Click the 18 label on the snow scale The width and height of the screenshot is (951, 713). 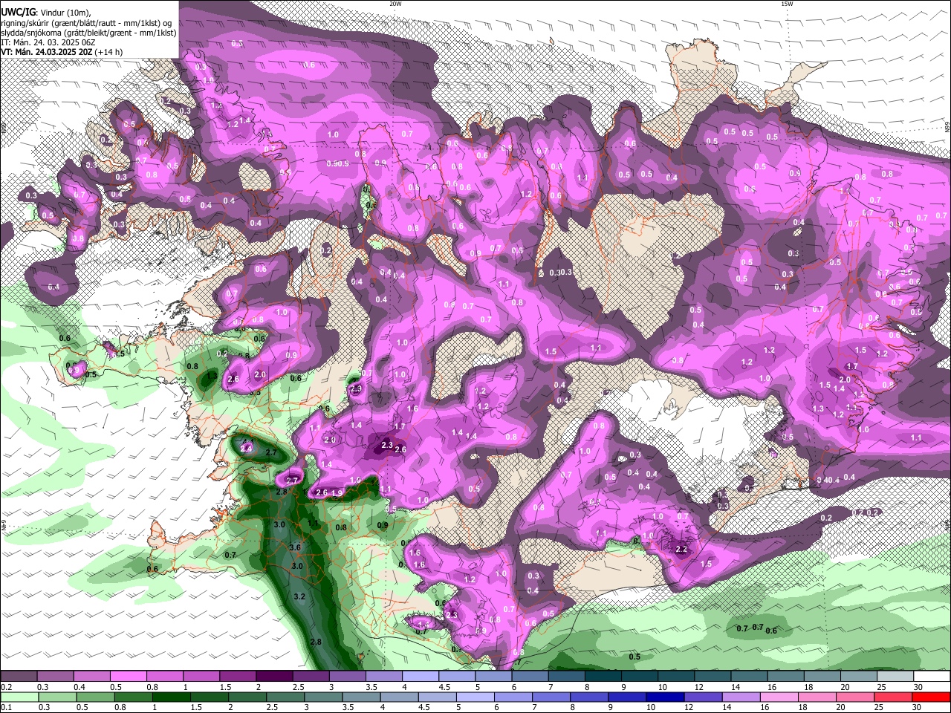coord(808,687)
